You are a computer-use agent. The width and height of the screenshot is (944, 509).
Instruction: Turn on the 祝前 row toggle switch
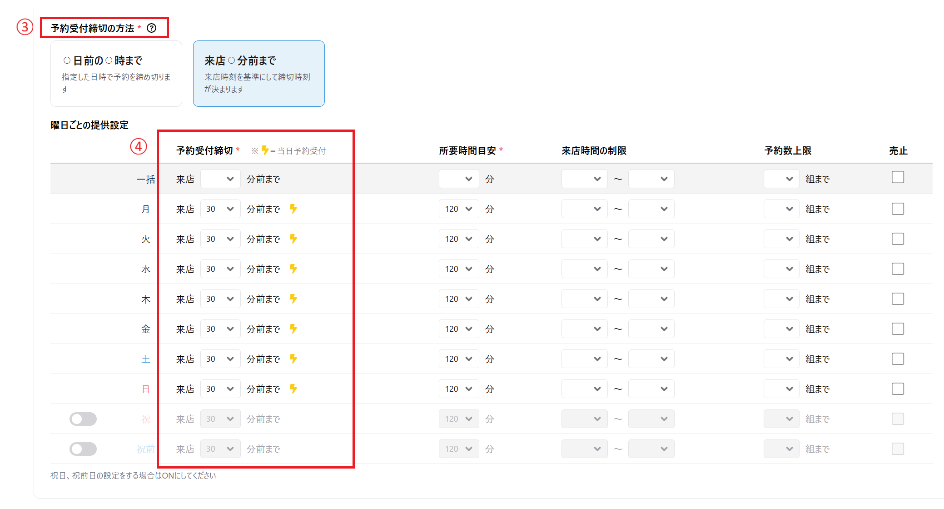(x=83, y=449)
